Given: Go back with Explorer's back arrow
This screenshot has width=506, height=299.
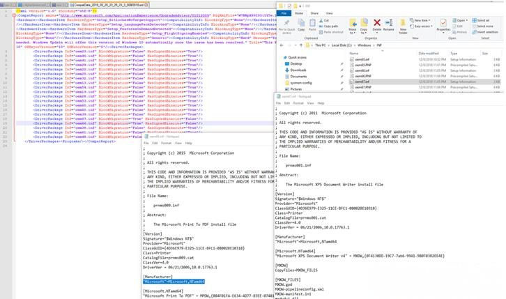Looking at the screenshot, I should point(282,45).
